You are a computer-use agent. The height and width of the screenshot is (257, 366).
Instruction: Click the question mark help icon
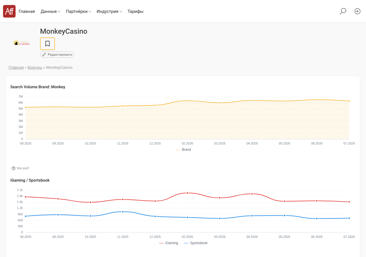[x=13, y=168]
